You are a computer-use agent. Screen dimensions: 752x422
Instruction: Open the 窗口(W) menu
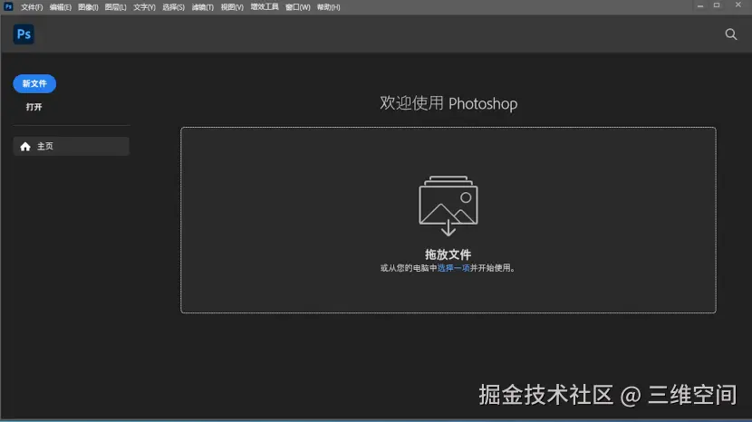tap(297, 7)
